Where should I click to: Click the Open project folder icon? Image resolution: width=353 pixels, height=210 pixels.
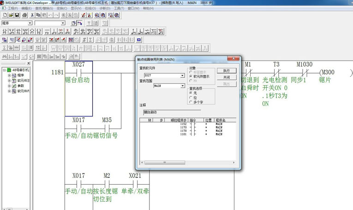(11, 15)
